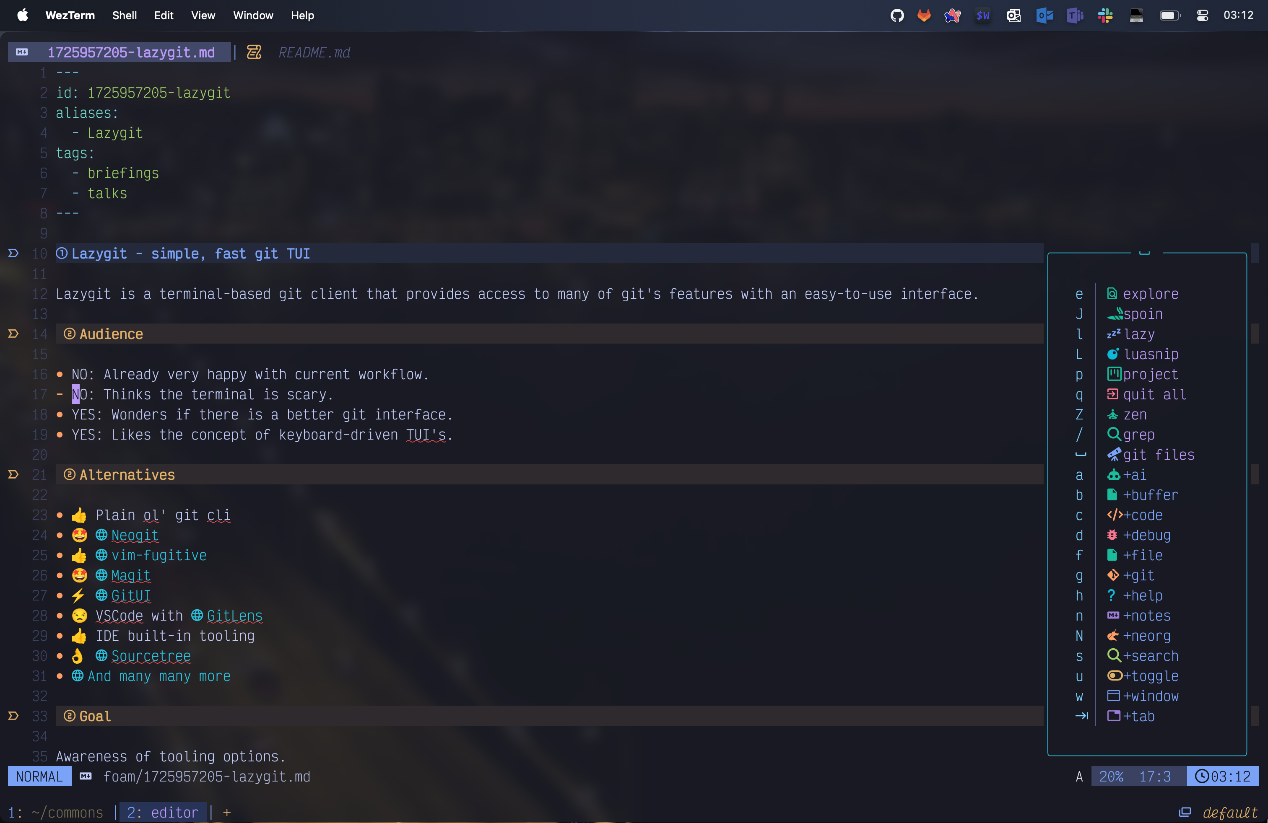The image size is (1268, 823).
Task: Click the 17:3 cursor position indicator
Action: (x=1154, y=776)
